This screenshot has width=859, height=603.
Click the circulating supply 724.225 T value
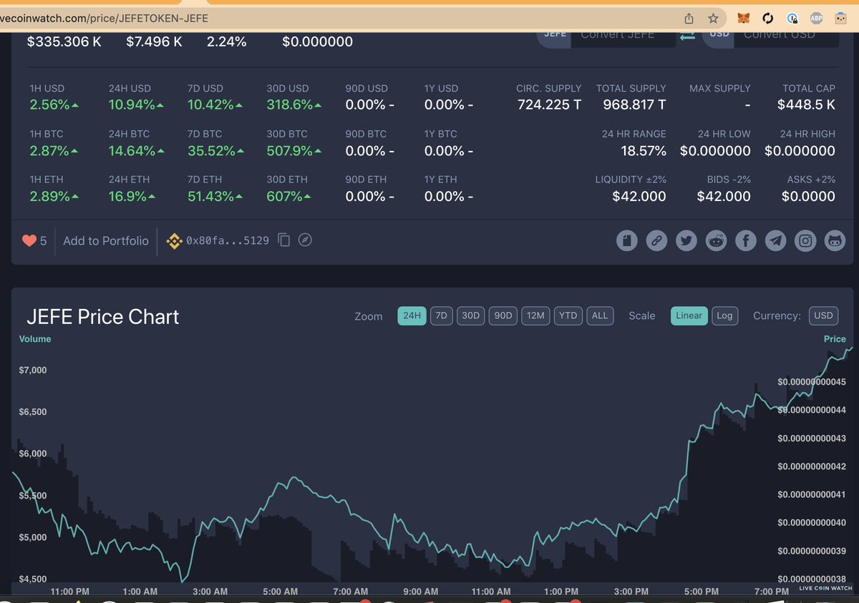[549, 105]
